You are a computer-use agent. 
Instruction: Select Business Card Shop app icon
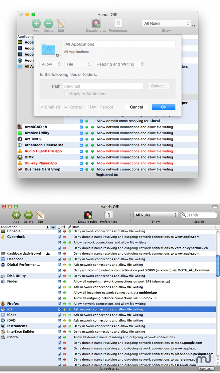[20, 169]
